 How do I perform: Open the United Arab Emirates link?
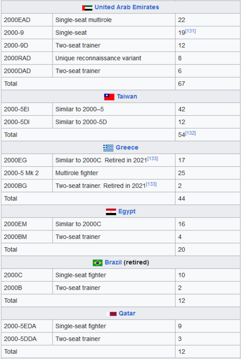point(127,7)
